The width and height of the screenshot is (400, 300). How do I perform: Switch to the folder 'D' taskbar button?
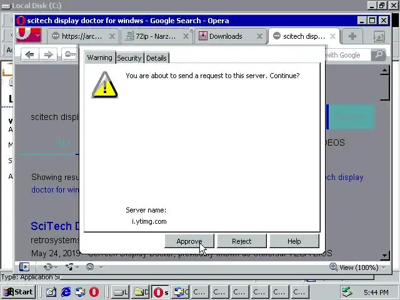(141, 292)
